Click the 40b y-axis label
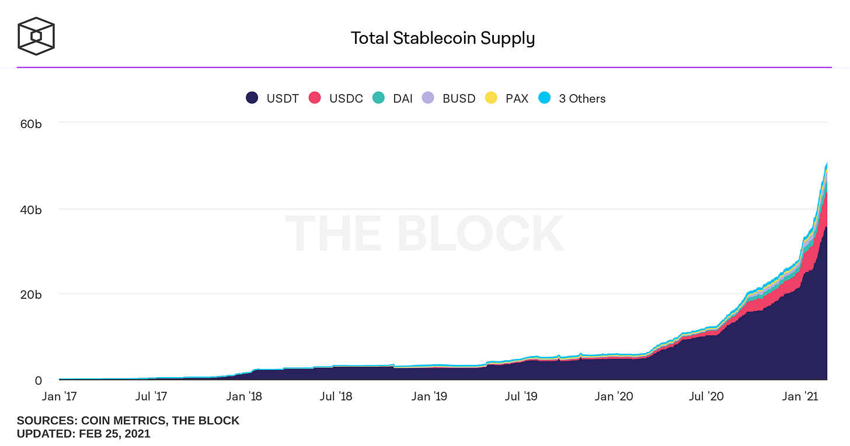 click(29, 209)
